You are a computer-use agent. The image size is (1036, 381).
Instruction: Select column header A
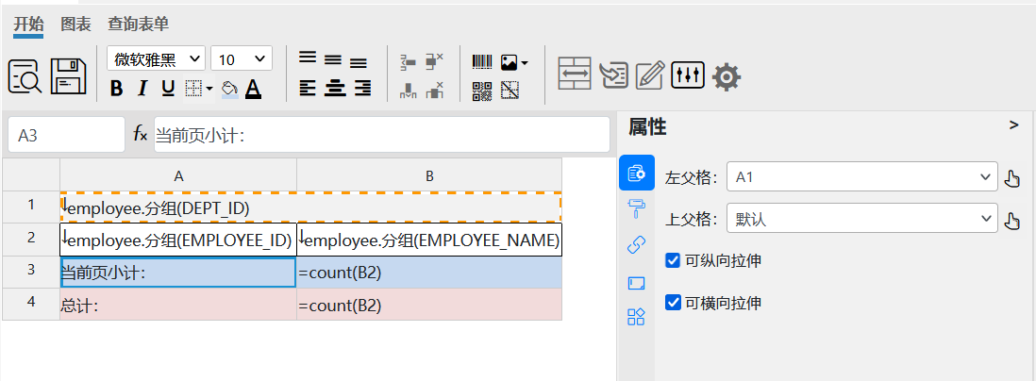(178, 175)
